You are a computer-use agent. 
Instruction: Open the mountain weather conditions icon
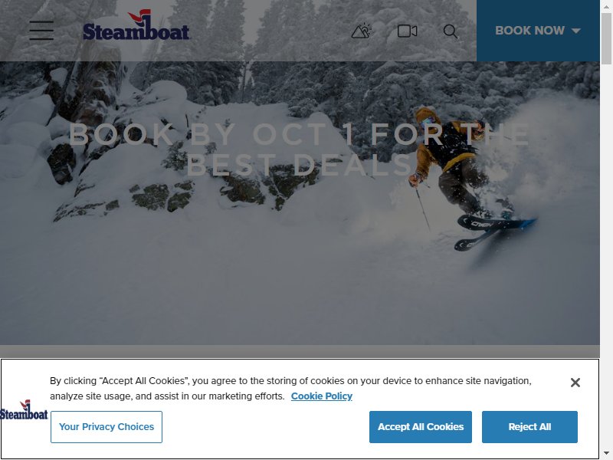tap(361, 31)
